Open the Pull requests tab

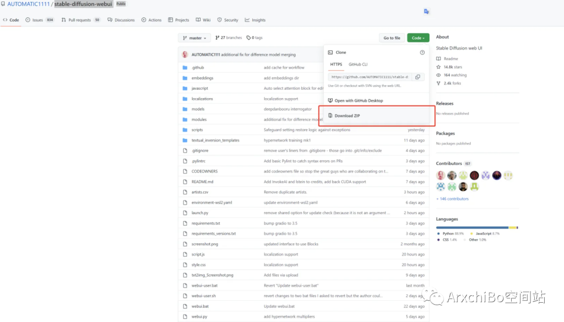pyautogui.click(x=80, y=20)
